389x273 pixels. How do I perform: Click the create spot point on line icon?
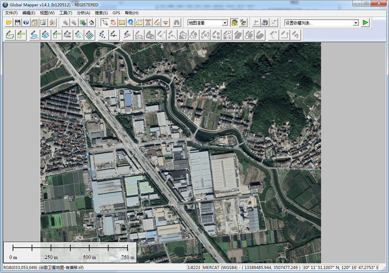pyautogui.click(x=114, y=35)
